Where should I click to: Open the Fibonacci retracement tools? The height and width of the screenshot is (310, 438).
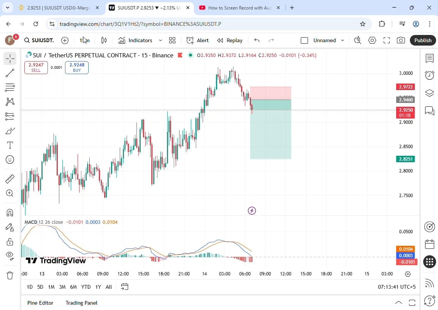point(10,87)
